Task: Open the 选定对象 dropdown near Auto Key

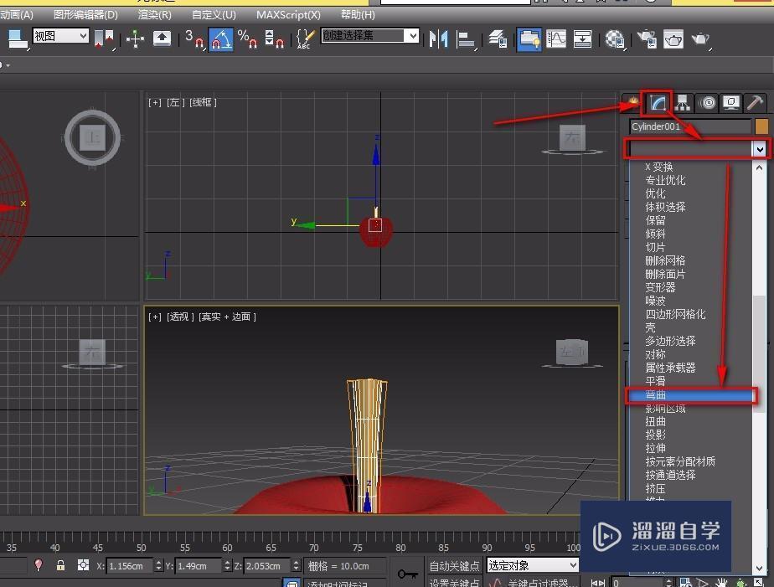Action: [x=532, y=565]
